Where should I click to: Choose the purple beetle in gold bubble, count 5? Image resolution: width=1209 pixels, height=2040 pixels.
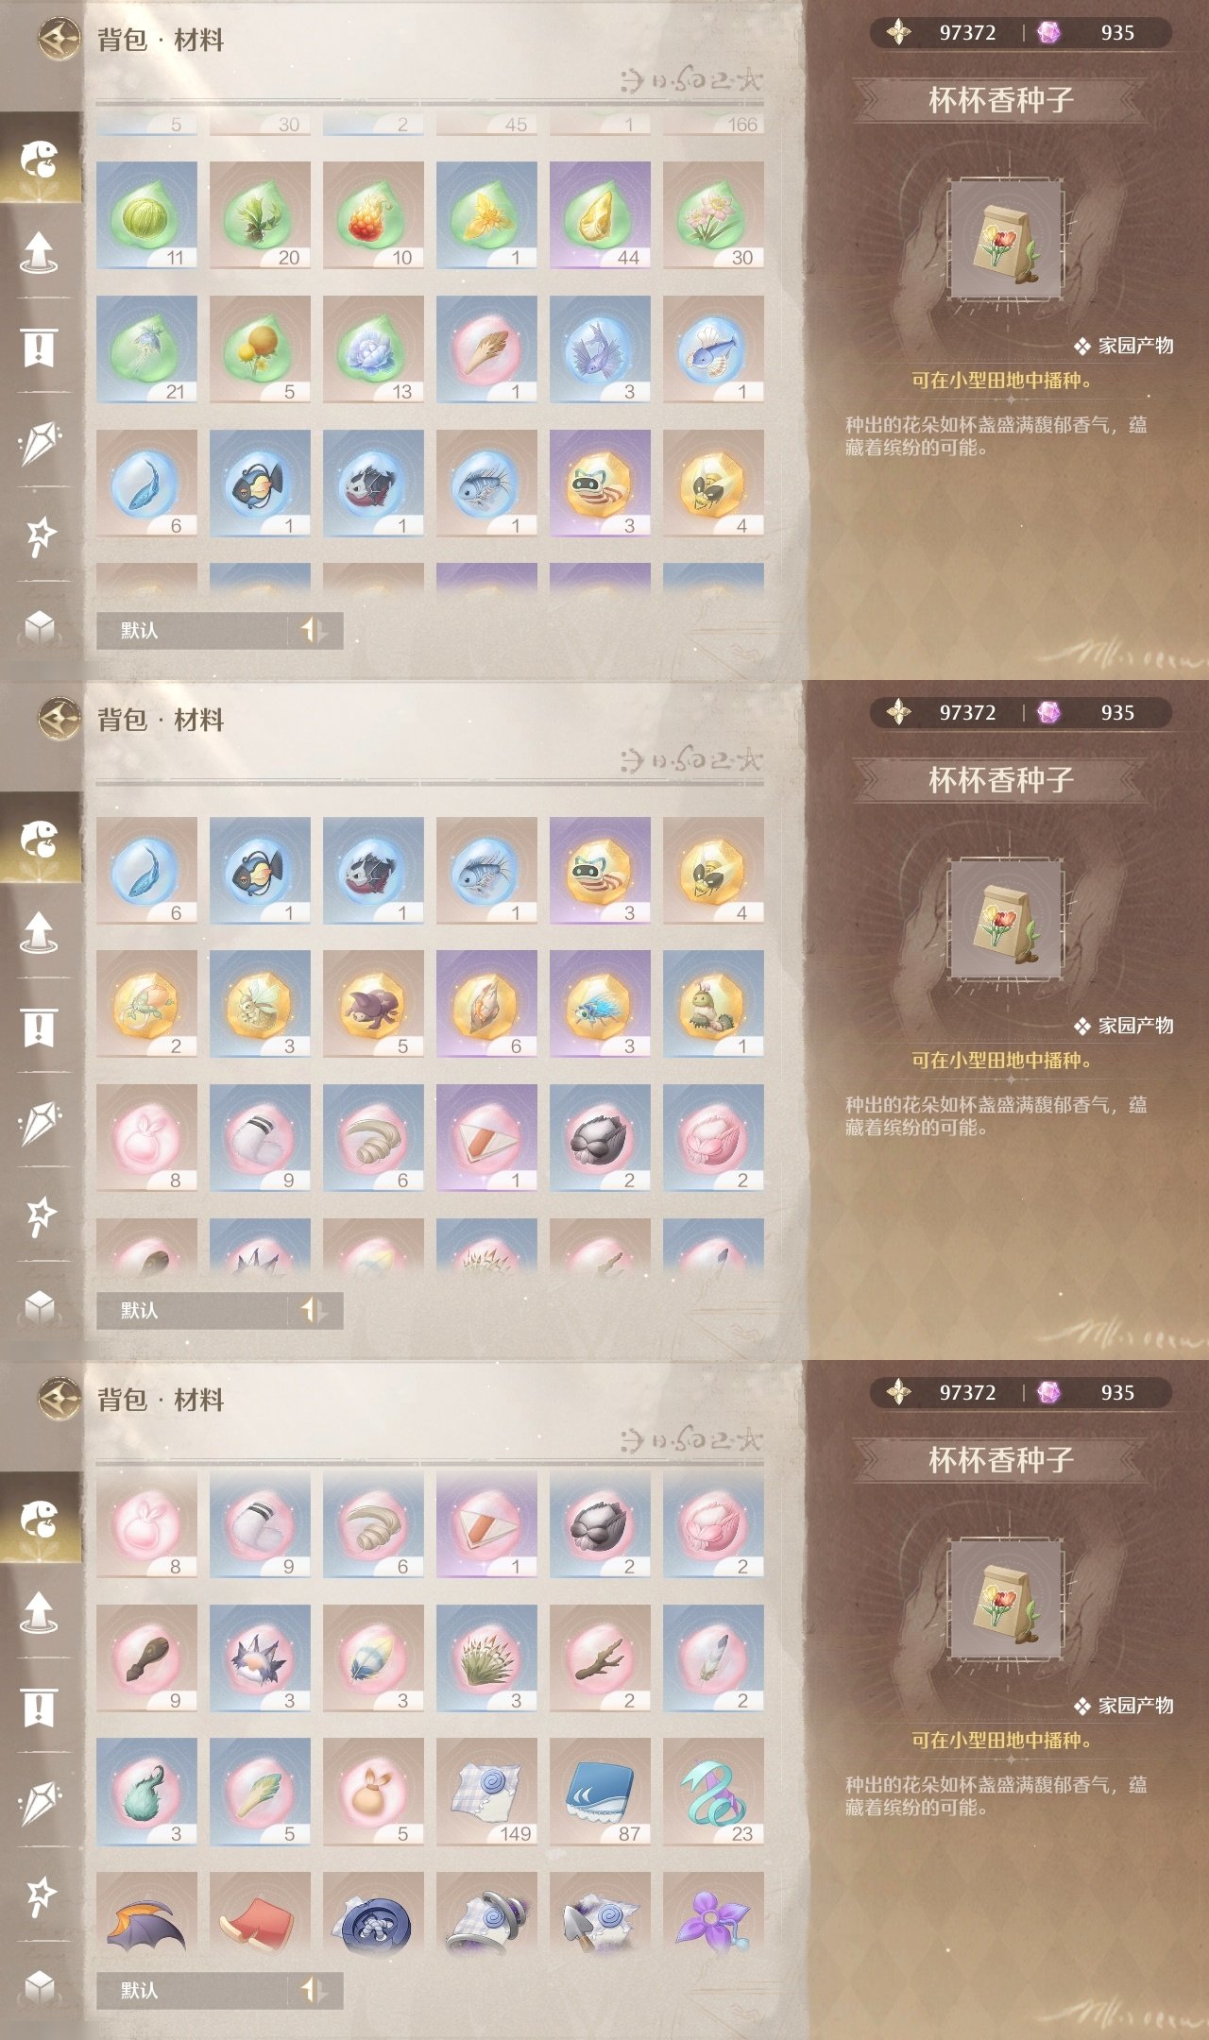coord(373,1004)
